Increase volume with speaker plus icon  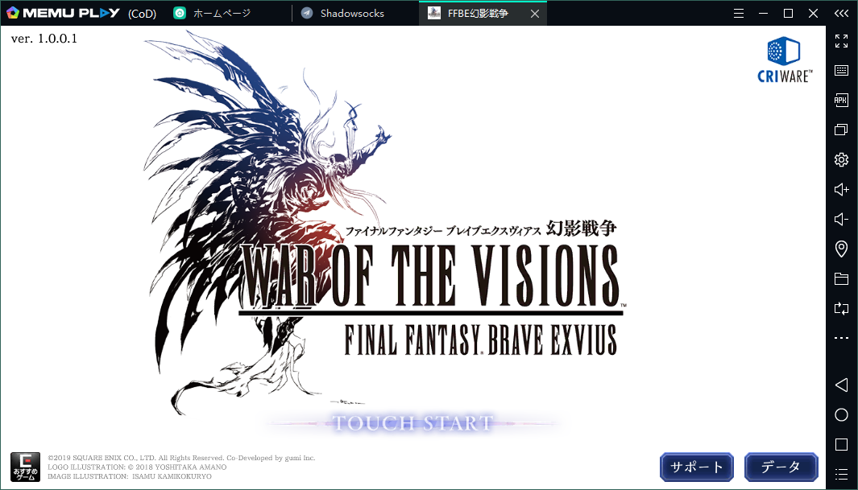(841, 189)
